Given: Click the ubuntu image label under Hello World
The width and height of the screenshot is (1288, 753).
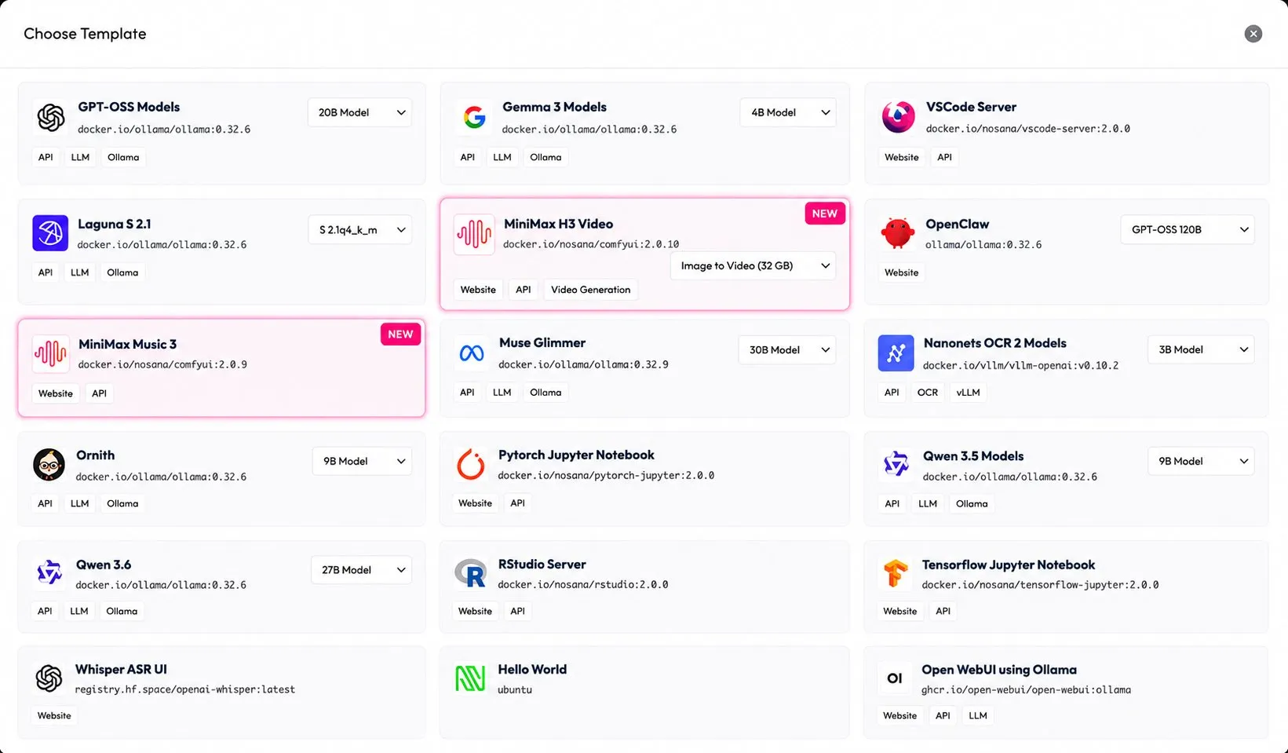Looking at the screenshot, I should click(x=515, y=689).
